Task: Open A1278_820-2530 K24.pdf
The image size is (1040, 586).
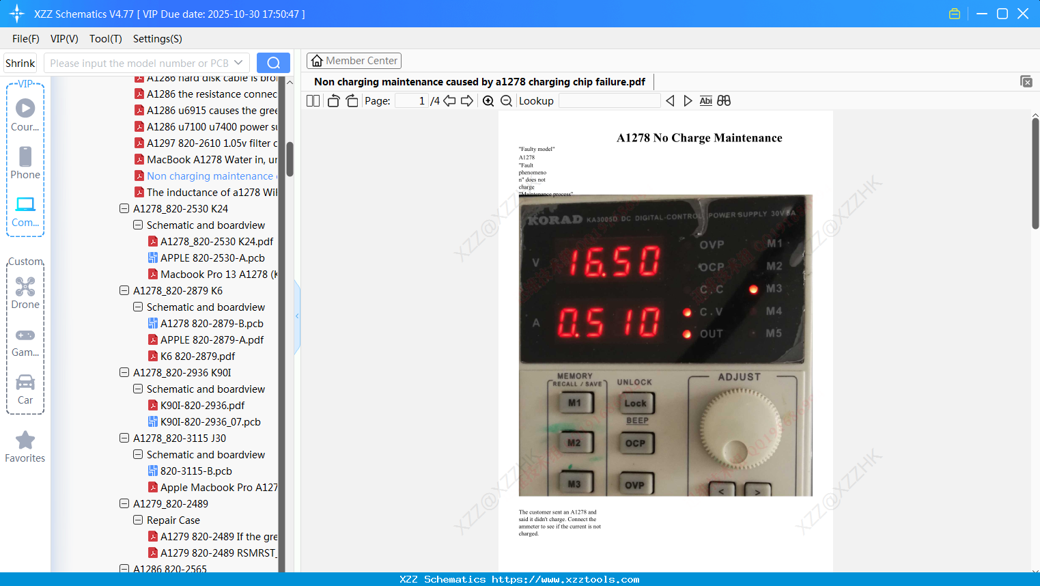Action: (x=216, y=241)
